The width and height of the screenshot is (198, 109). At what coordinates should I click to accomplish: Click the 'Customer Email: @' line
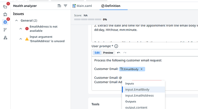coord(108,78)
